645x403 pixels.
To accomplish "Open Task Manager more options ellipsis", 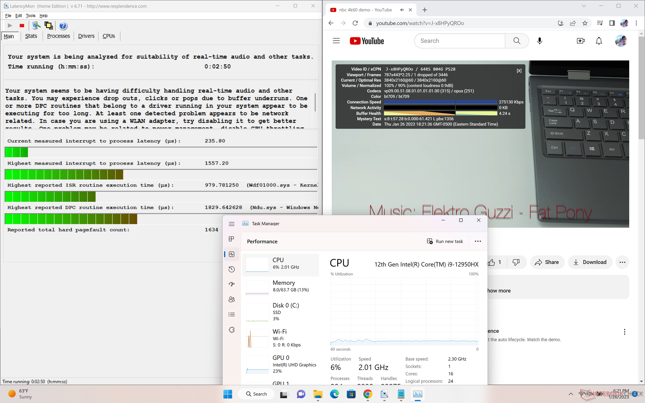I will [478, 241].
